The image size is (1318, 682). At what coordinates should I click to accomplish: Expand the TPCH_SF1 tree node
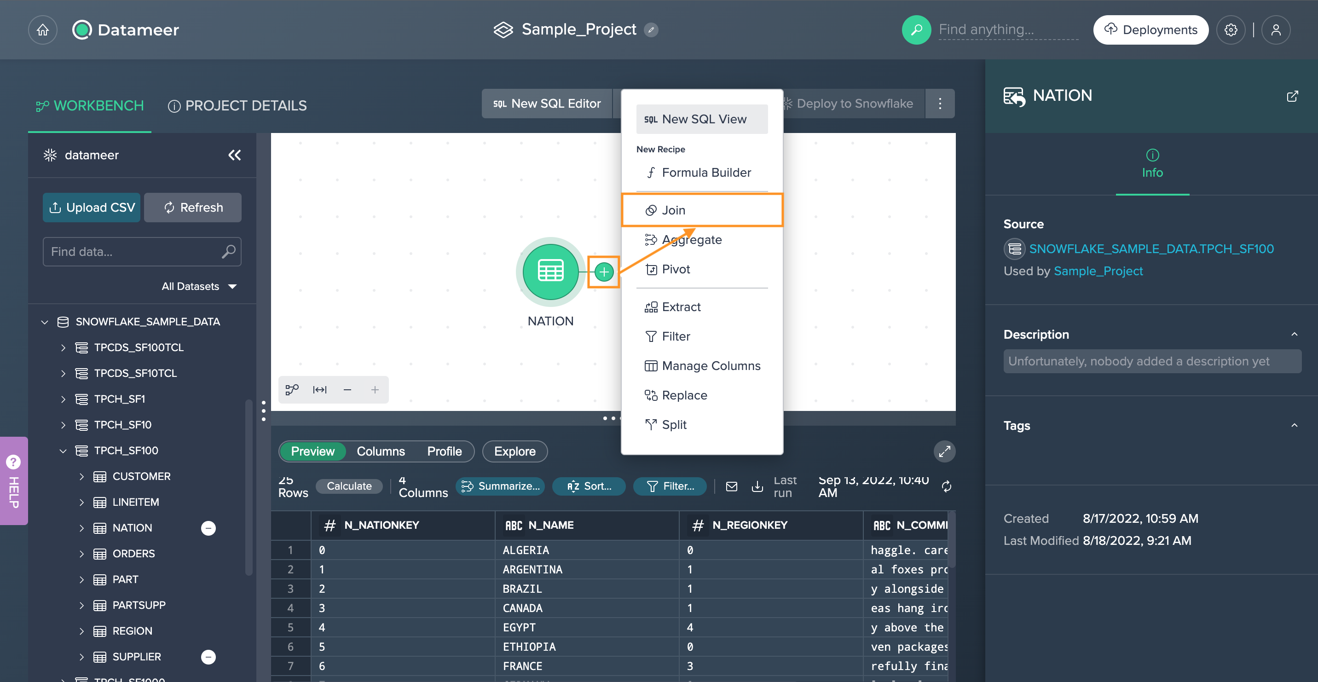coord(64,399)
